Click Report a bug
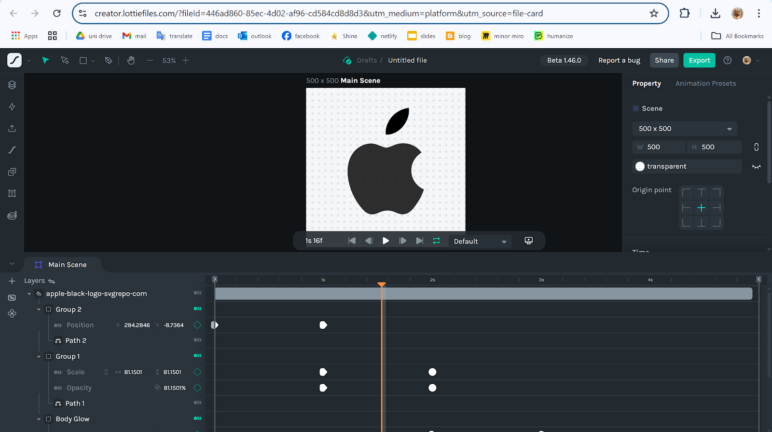 pos(619,60)
